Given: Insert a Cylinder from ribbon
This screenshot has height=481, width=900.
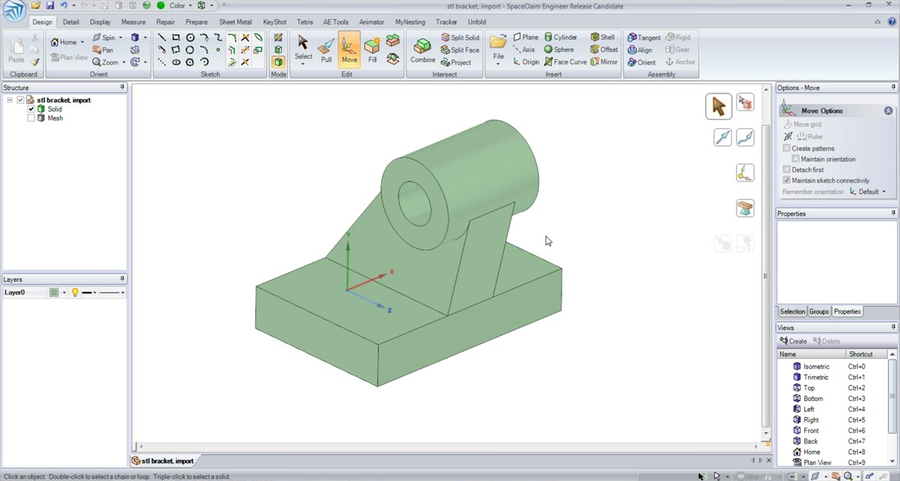Looking at the screenshot, I should point(560,37).
